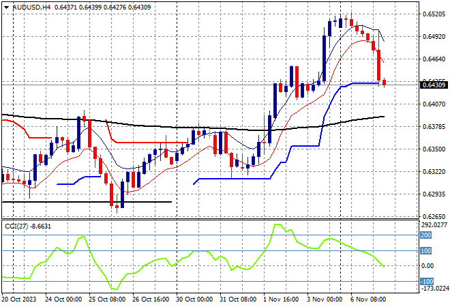Select the black horizontal support line near 0.62835
This screenshot has height=307, width=450.
pyautogui.click(x=87, y=202)
